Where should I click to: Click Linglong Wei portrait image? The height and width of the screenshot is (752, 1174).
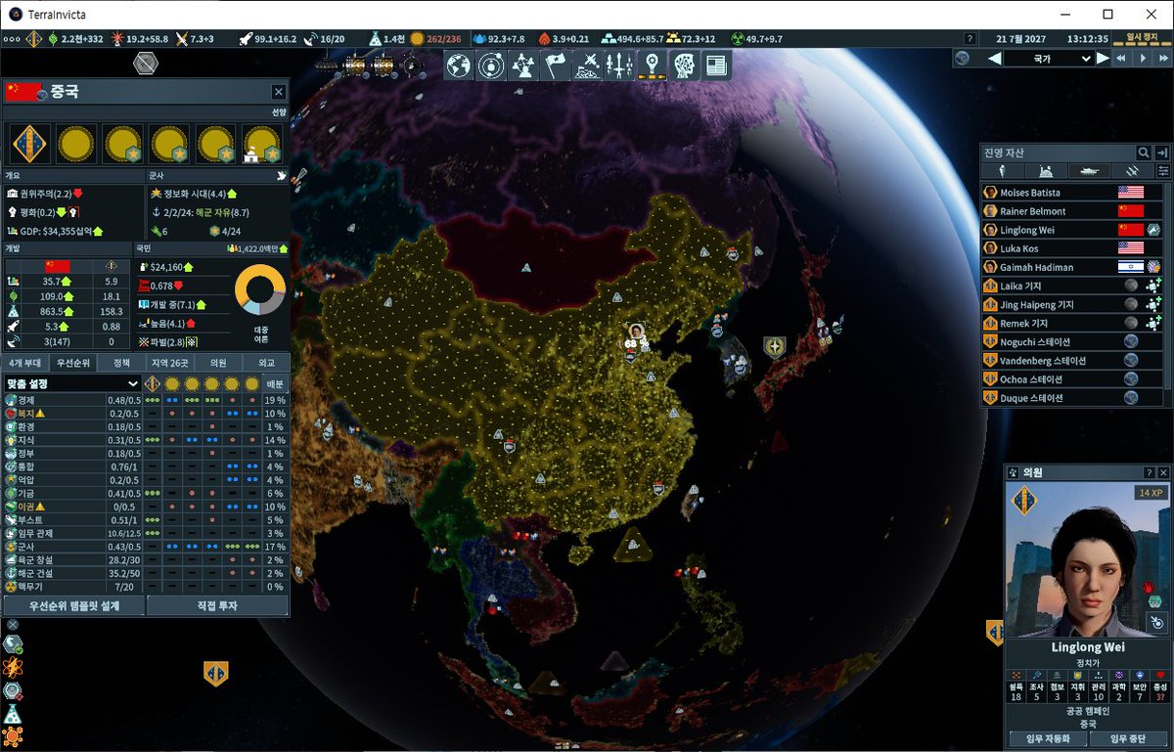click(x=1087, y=559)
